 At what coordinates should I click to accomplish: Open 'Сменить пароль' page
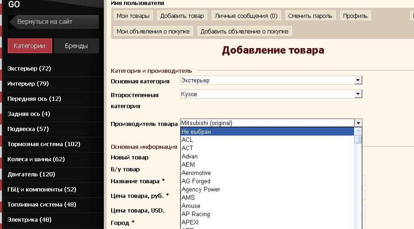[x=310, y=16]
